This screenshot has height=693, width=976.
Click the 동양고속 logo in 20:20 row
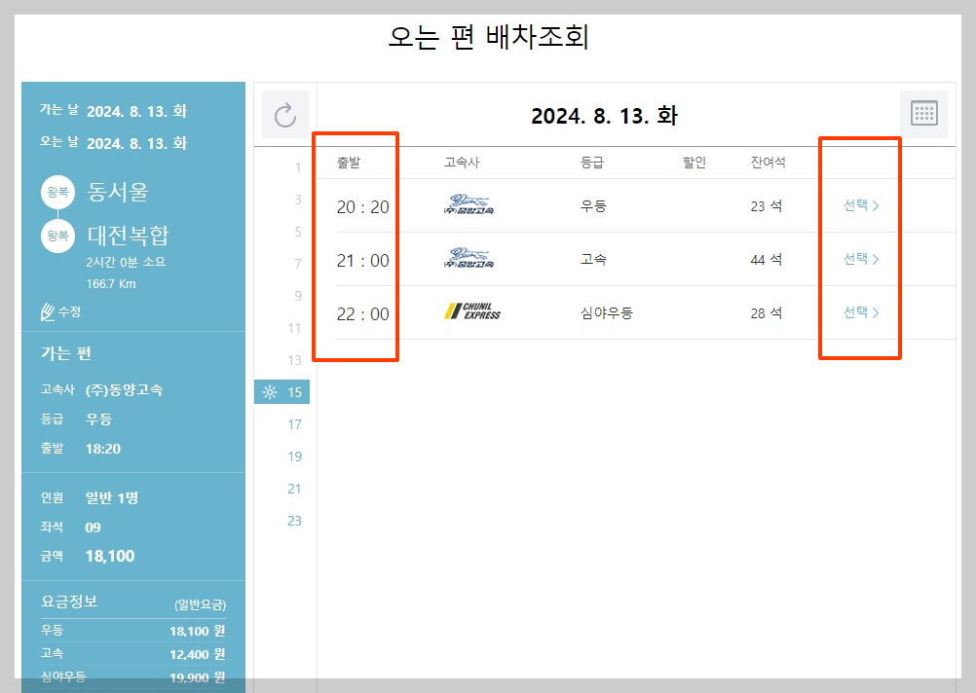[469, 204]
